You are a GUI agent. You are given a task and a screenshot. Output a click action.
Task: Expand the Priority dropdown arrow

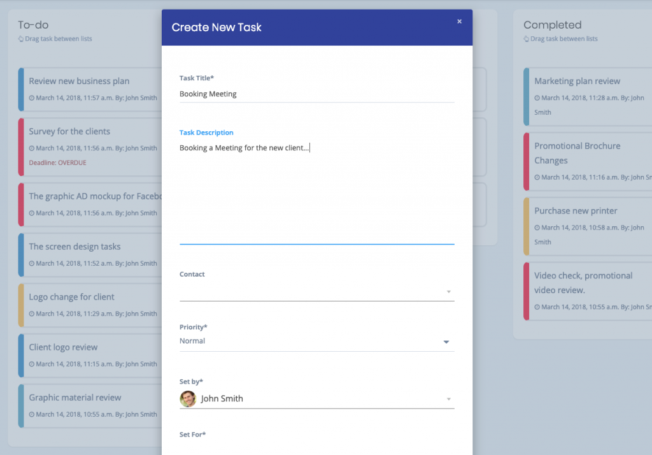[446, 342]
